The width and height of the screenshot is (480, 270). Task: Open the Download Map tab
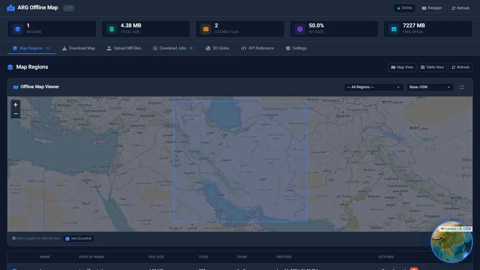[79, 48]
